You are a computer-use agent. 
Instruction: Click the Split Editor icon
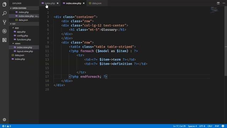(218, 3)
